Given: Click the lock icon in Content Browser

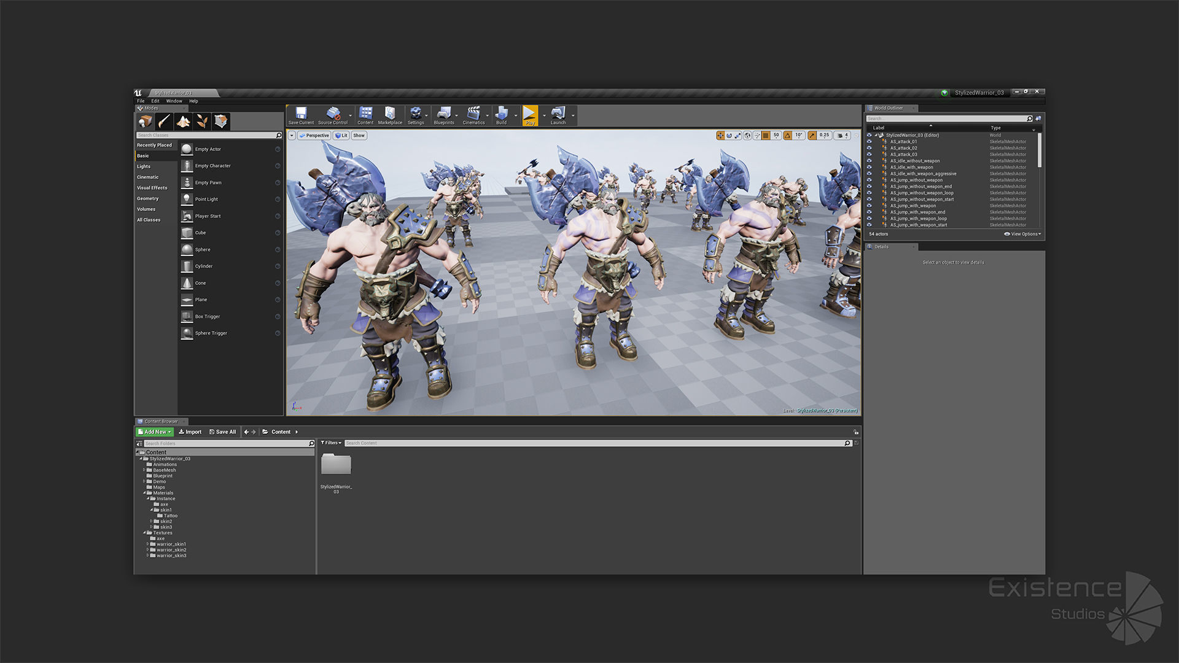Looking at the screenshot, I should 855,432.
